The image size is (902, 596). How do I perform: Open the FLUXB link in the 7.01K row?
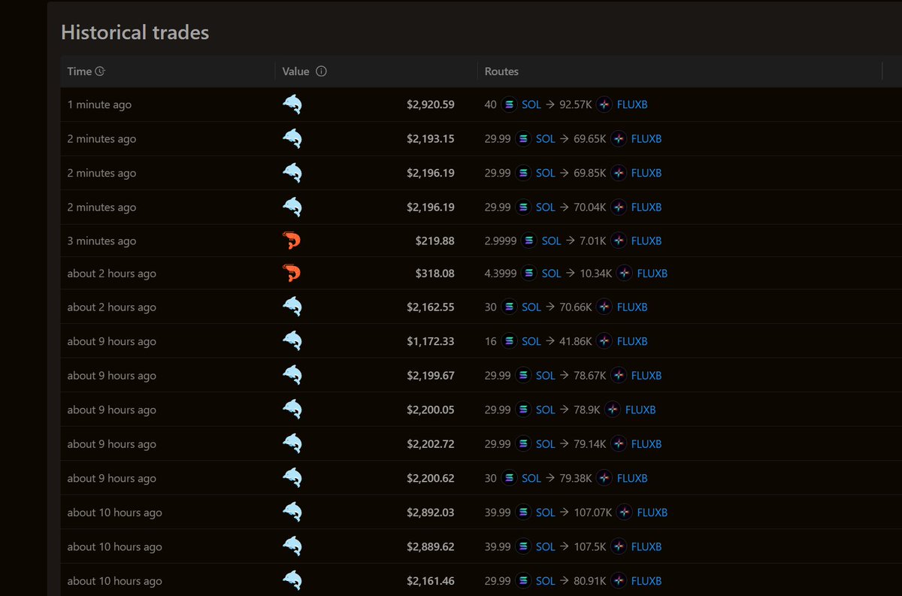(646, 241)
